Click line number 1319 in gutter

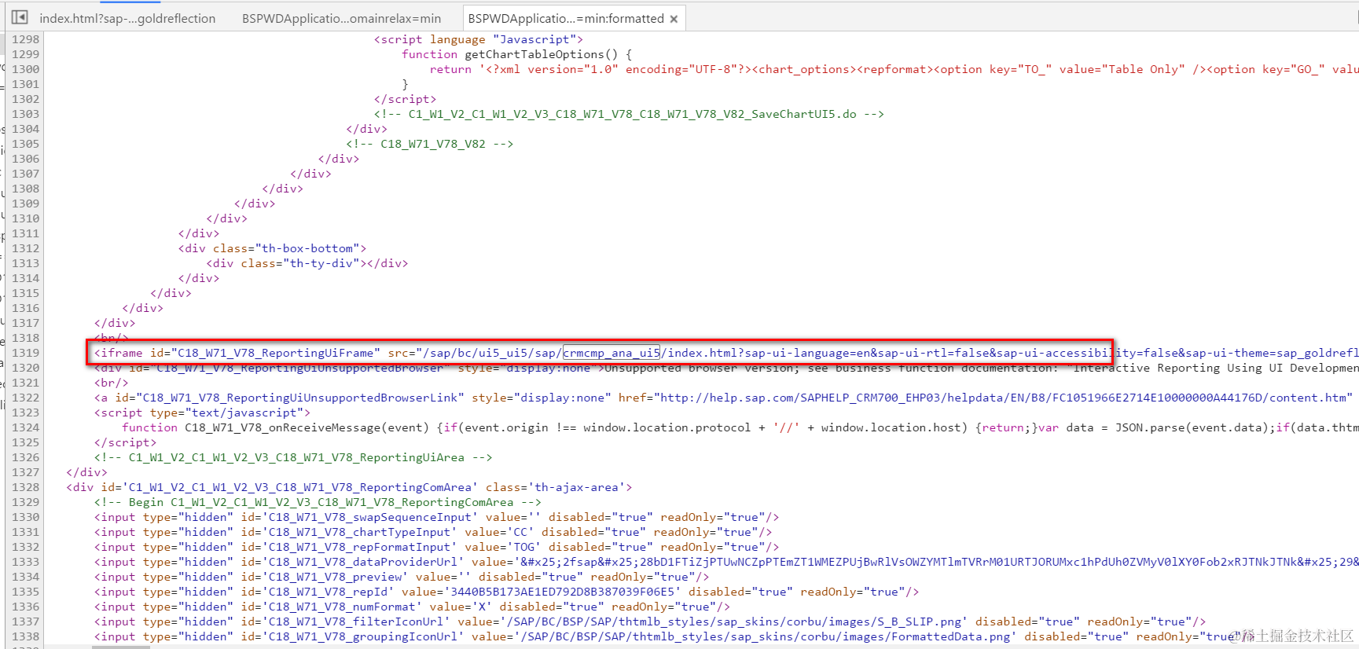coord(25,353)
